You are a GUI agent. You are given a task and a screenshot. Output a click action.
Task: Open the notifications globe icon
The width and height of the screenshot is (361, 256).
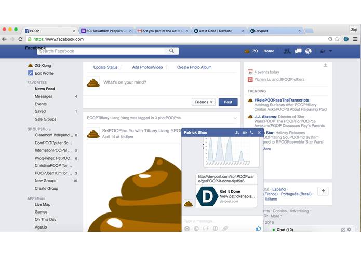[x=308, y=51]
